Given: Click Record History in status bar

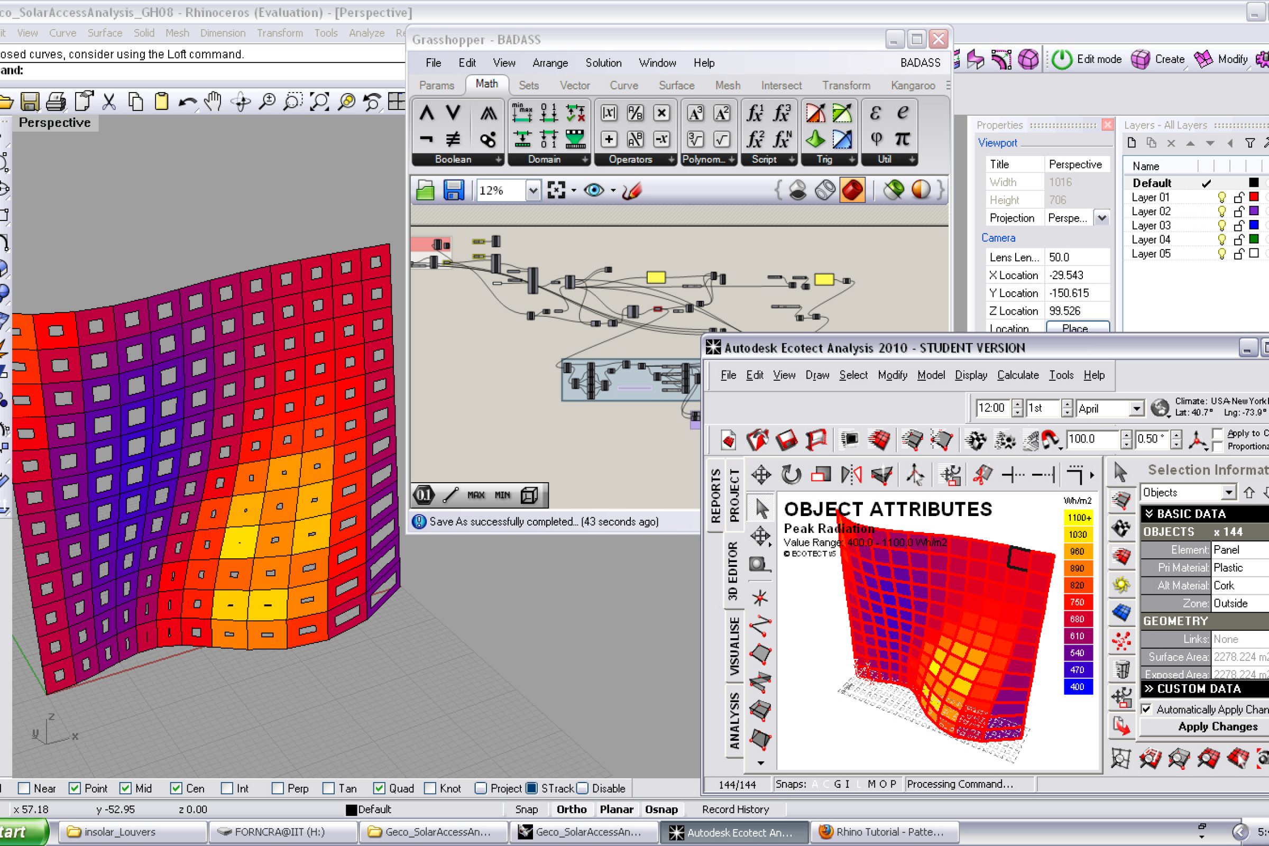Looking at the screenshot, I should pyautogui.click(x=735, y=810).
